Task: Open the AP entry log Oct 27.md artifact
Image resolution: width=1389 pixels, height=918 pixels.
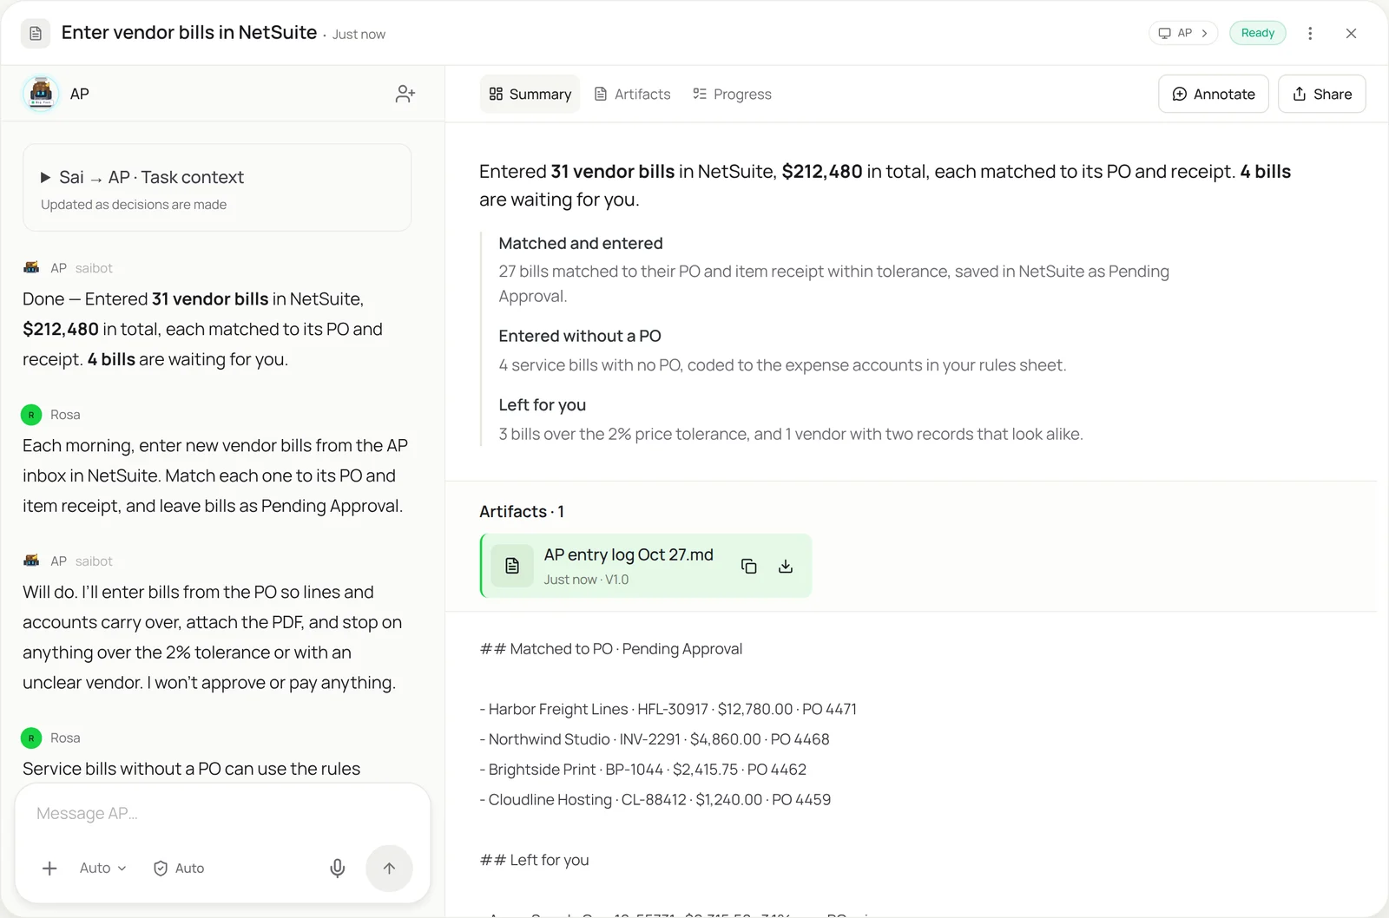Action: click(x=647, y=566)
